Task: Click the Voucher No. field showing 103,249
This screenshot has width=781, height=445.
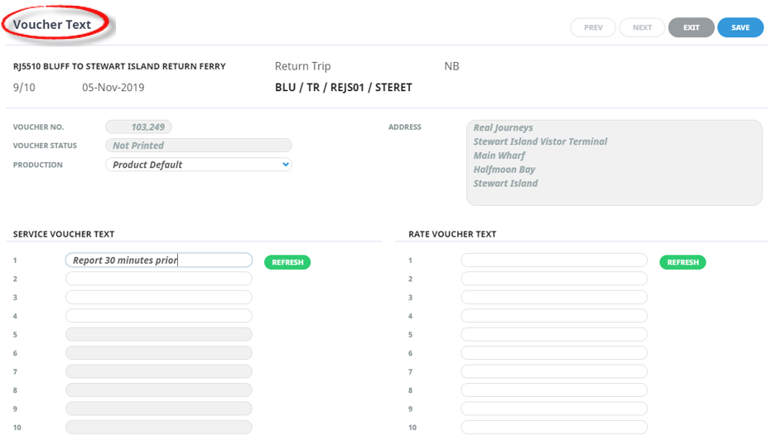Action: [138, 127]
